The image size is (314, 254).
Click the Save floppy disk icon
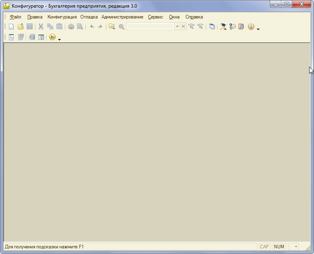click(30, 27)
